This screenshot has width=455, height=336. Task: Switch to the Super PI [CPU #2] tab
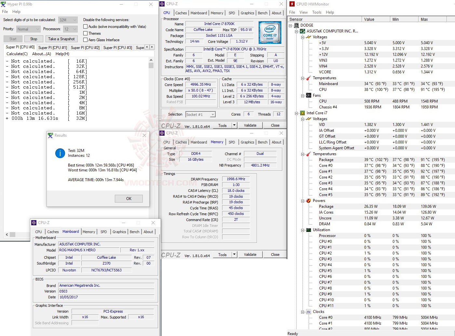coord(85,47)
